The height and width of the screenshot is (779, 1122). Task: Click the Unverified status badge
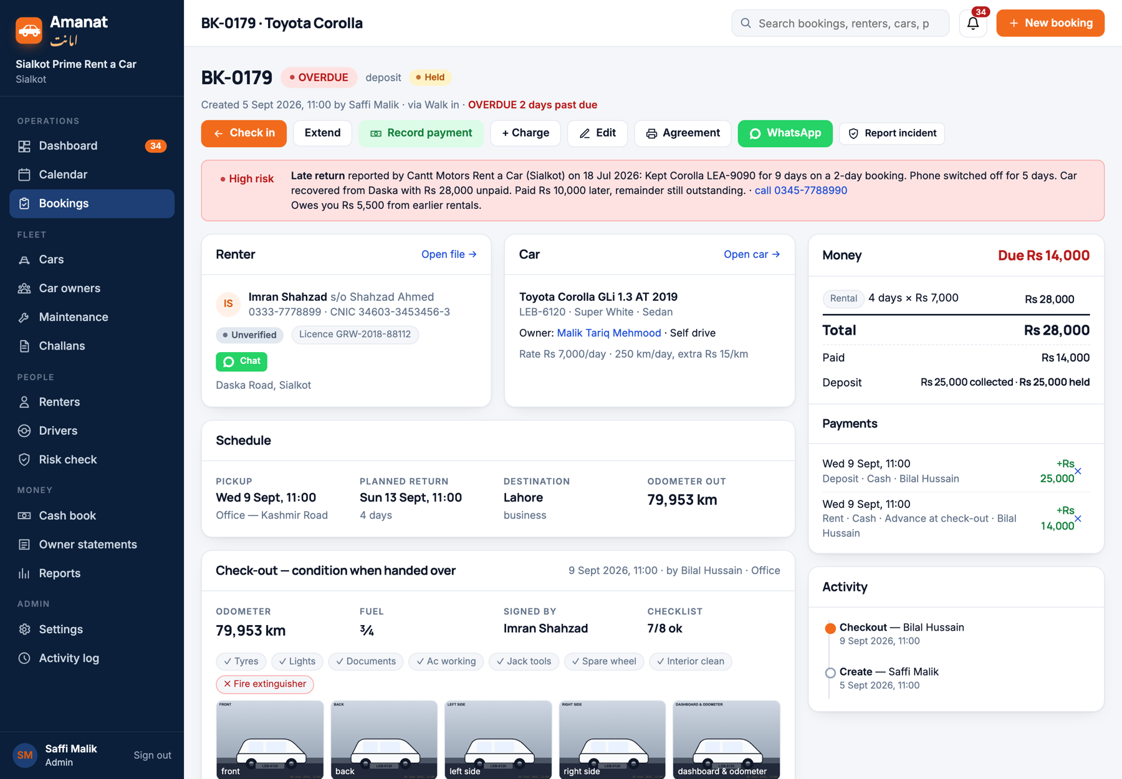[249, 335]
